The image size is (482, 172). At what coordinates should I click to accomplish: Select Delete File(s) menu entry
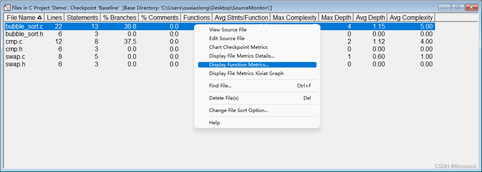(x=224, y=98)
